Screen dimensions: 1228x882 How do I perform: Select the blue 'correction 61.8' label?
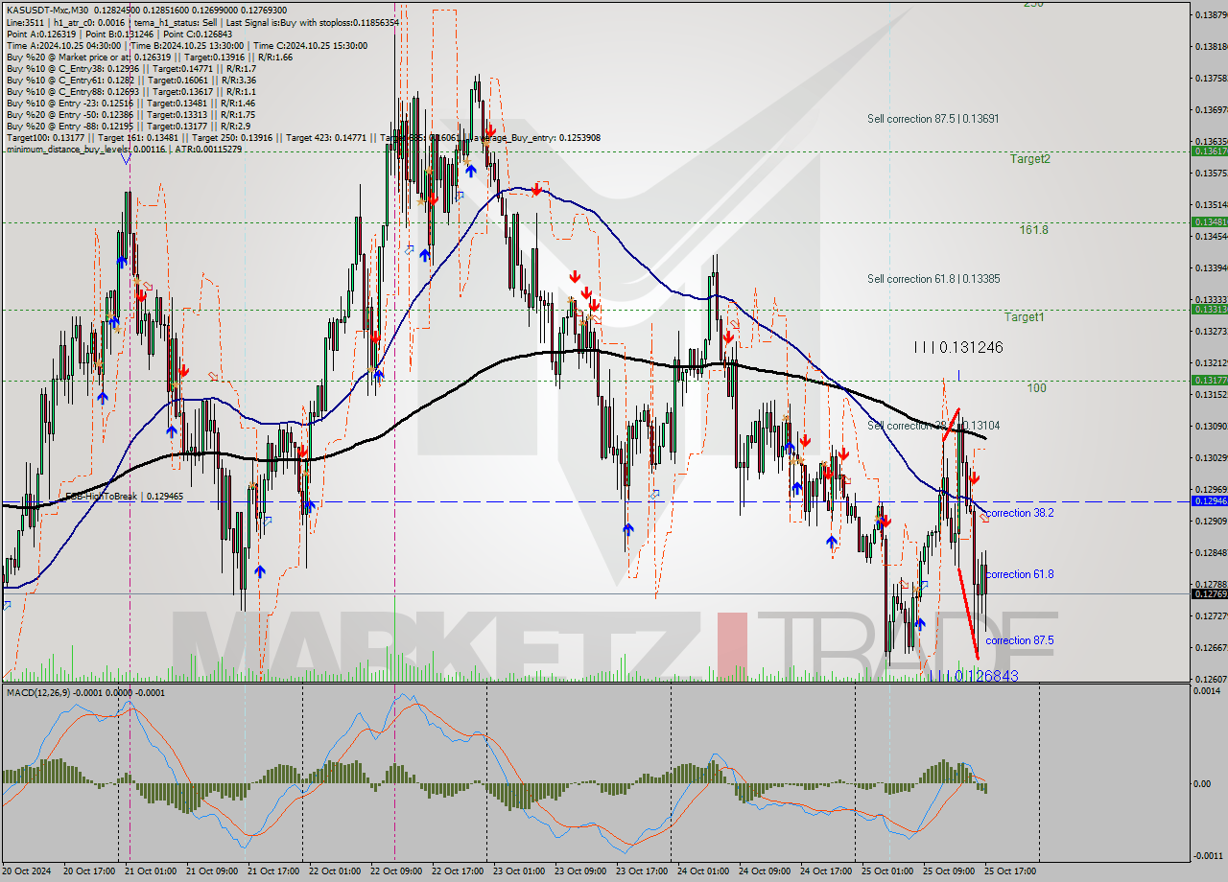pos(1020,574)
